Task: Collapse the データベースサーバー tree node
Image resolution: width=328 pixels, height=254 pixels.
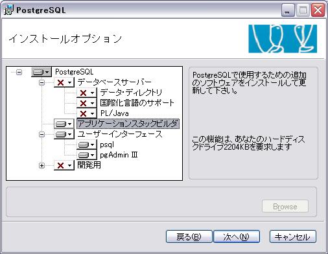Action: (41, 82)
